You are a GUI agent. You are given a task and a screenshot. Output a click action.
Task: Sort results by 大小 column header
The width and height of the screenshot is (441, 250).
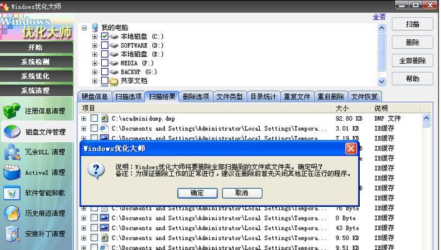click(x=351, y=108)
